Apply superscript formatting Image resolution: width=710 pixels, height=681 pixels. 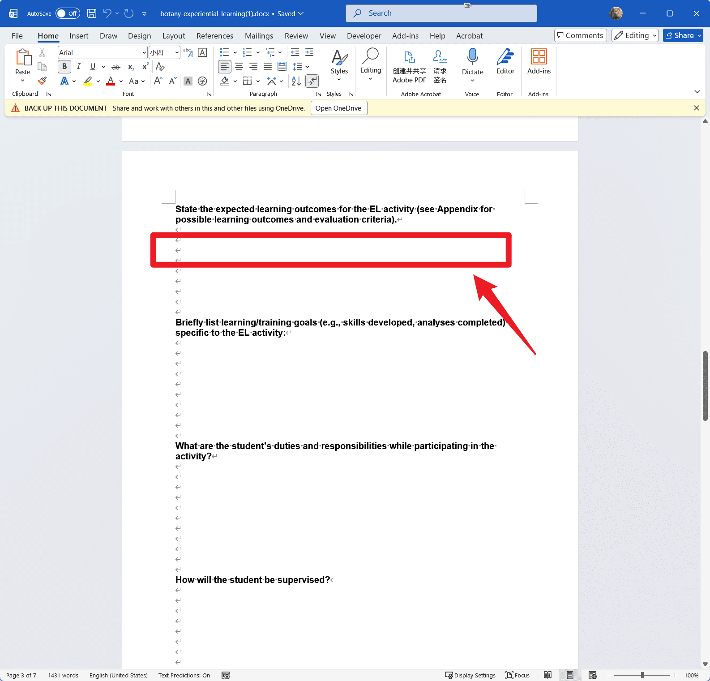[145, 67]
